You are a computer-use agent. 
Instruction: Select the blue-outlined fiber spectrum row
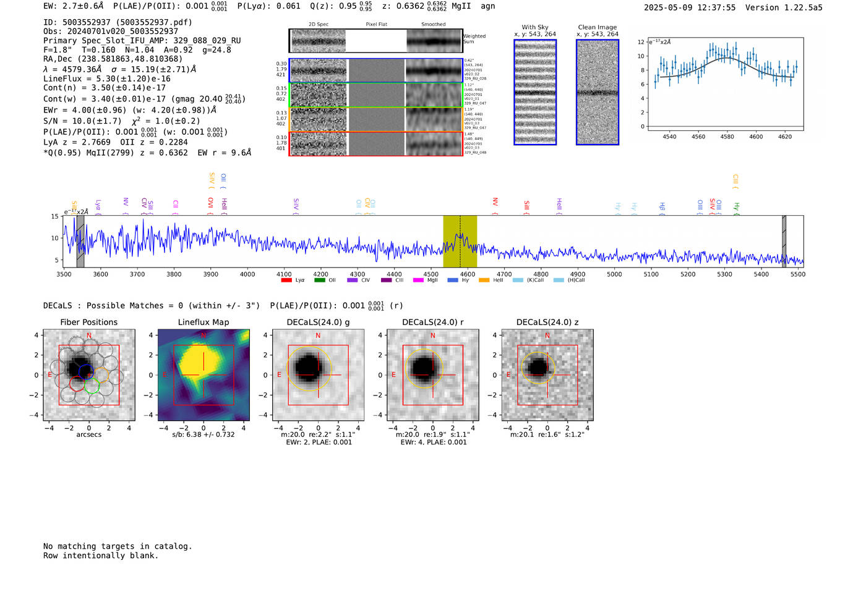click(x=376, y=70)
